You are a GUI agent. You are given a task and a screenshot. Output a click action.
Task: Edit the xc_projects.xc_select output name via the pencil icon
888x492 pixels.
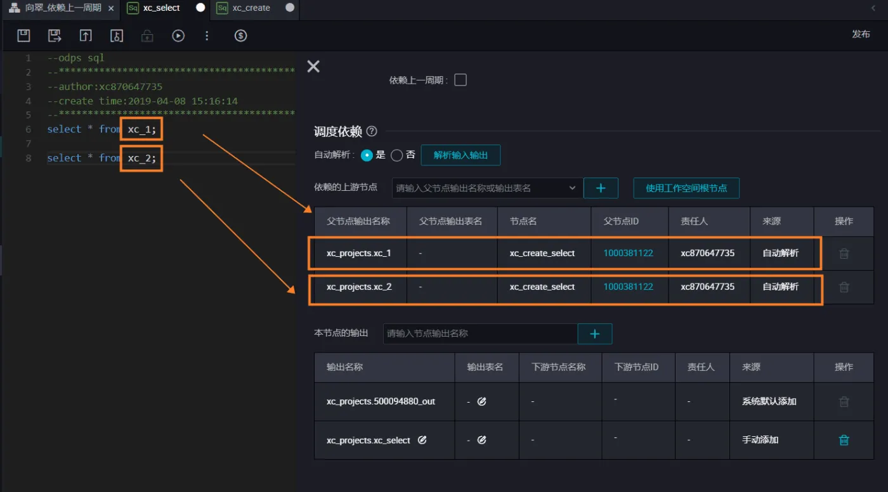click(422, 439)
